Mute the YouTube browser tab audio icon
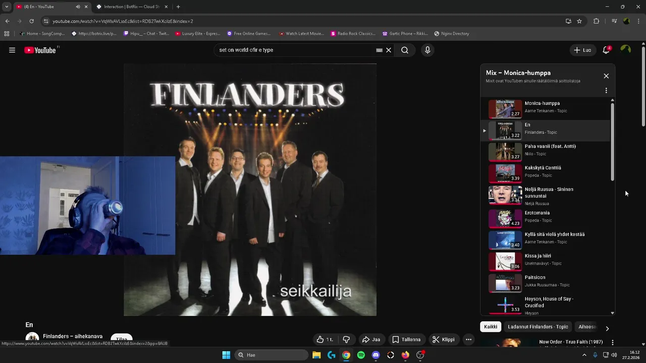646x363 pixels. coord(78,7)
